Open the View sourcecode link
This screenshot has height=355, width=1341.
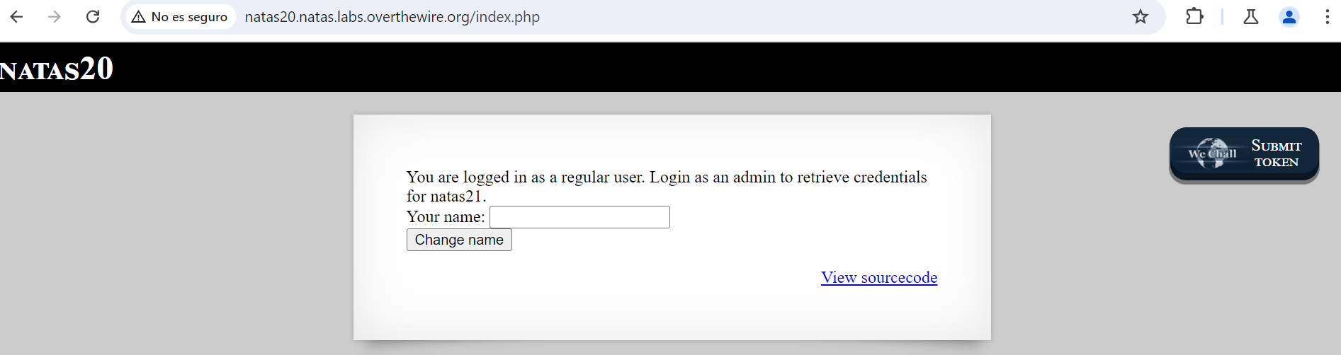pos(879,277)
